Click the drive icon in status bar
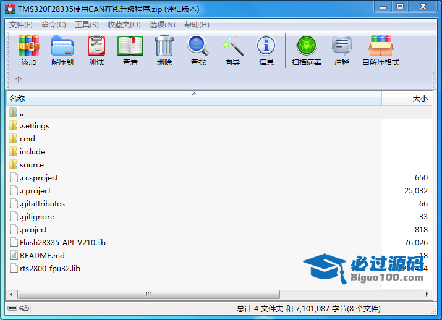This screenshot has width=442, height=320. 12,308
